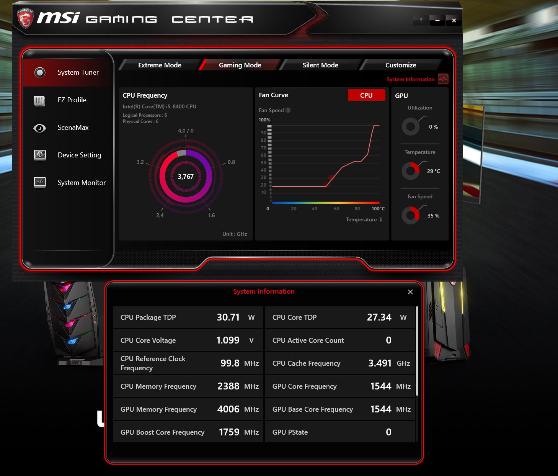This screenshot has height=476, width=558.
Task: Click the System Monitor graph icon
Action: click(x=40, y=182)
